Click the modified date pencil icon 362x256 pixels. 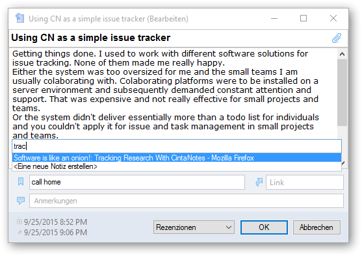click(x=20, y=232)
